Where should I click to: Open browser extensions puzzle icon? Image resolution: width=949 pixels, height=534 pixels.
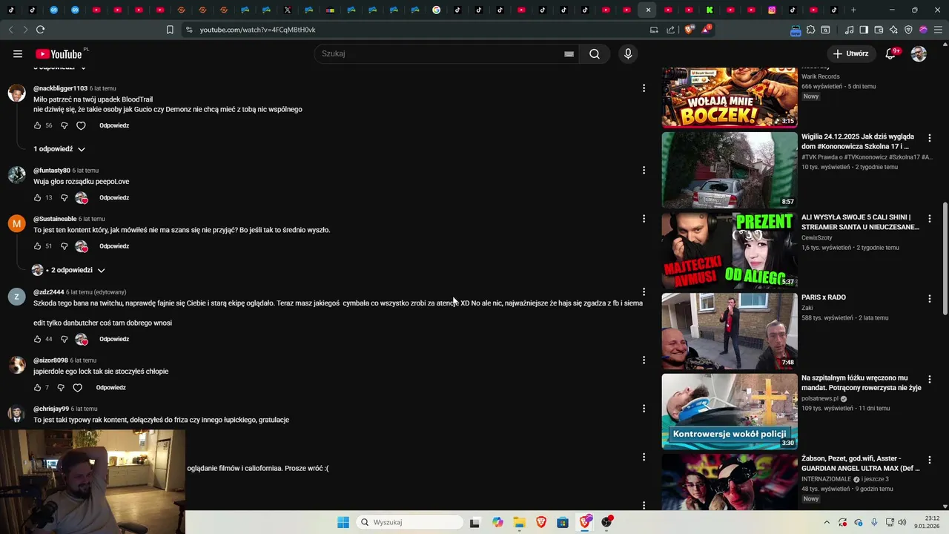coord(811,30)
